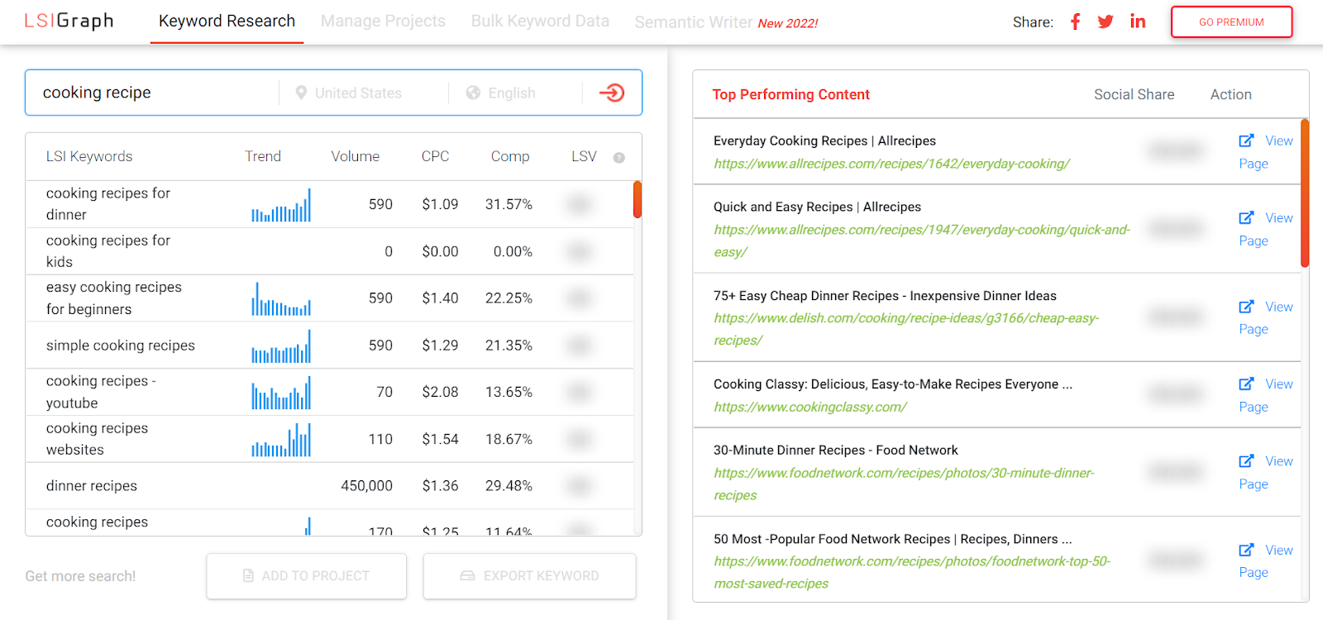Switch to Manage Projects tab

click(x=383, y=21)
